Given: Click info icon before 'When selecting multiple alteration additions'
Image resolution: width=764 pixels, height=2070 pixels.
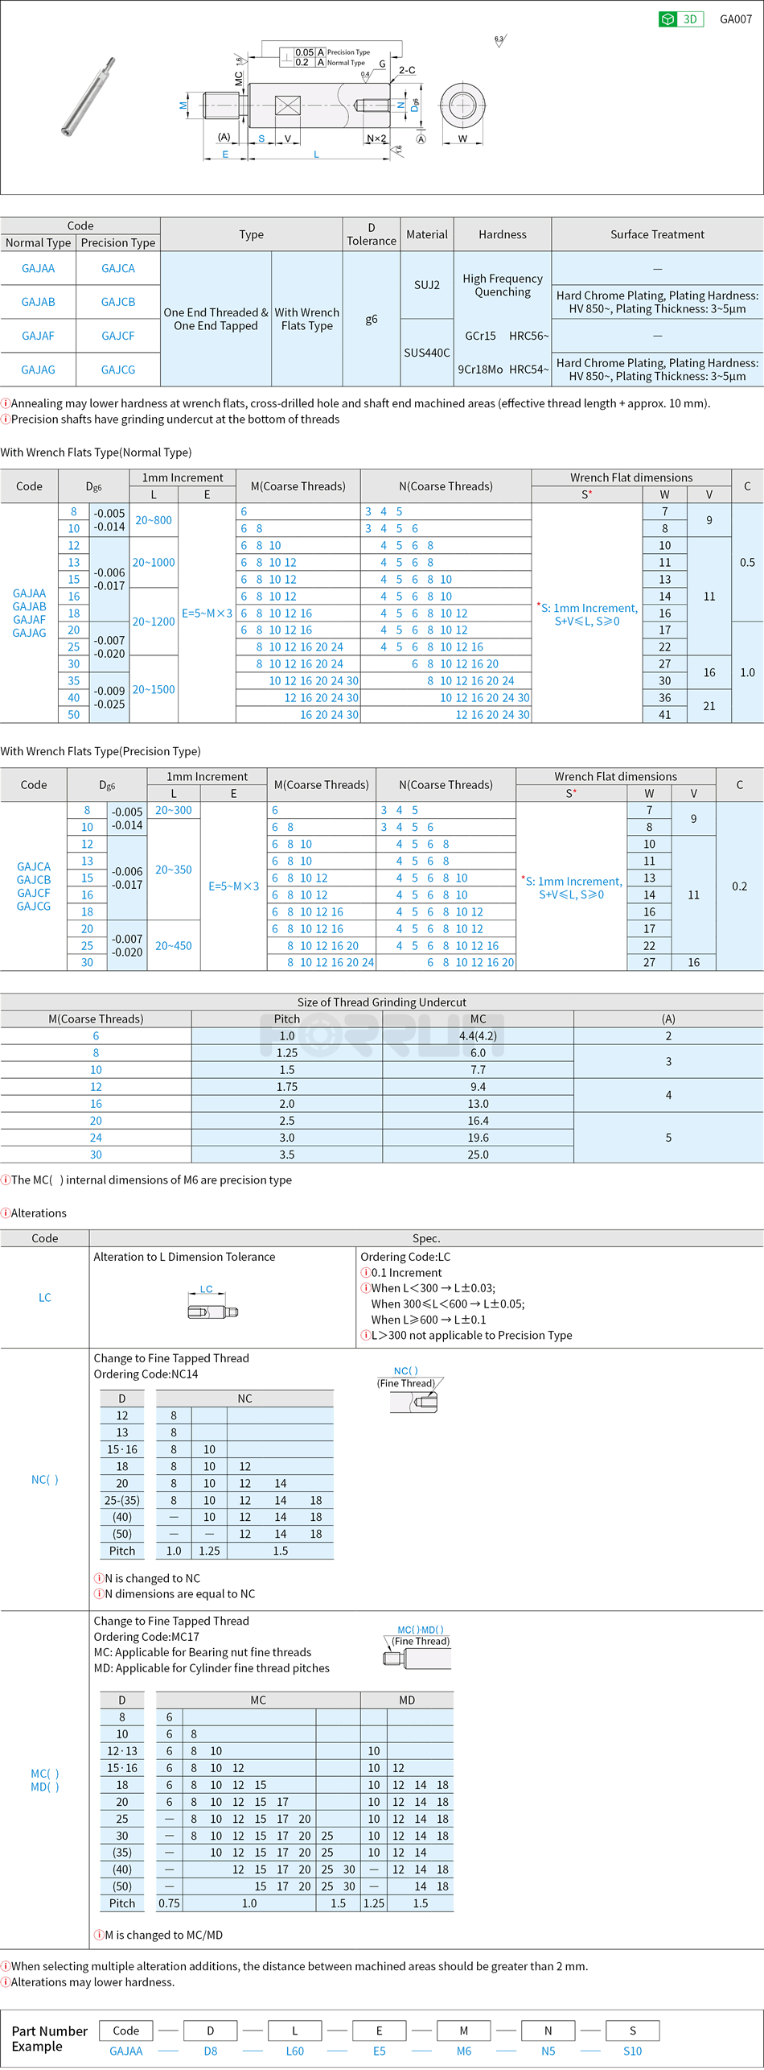Looking at the screenshot, I should [6, 1967].
